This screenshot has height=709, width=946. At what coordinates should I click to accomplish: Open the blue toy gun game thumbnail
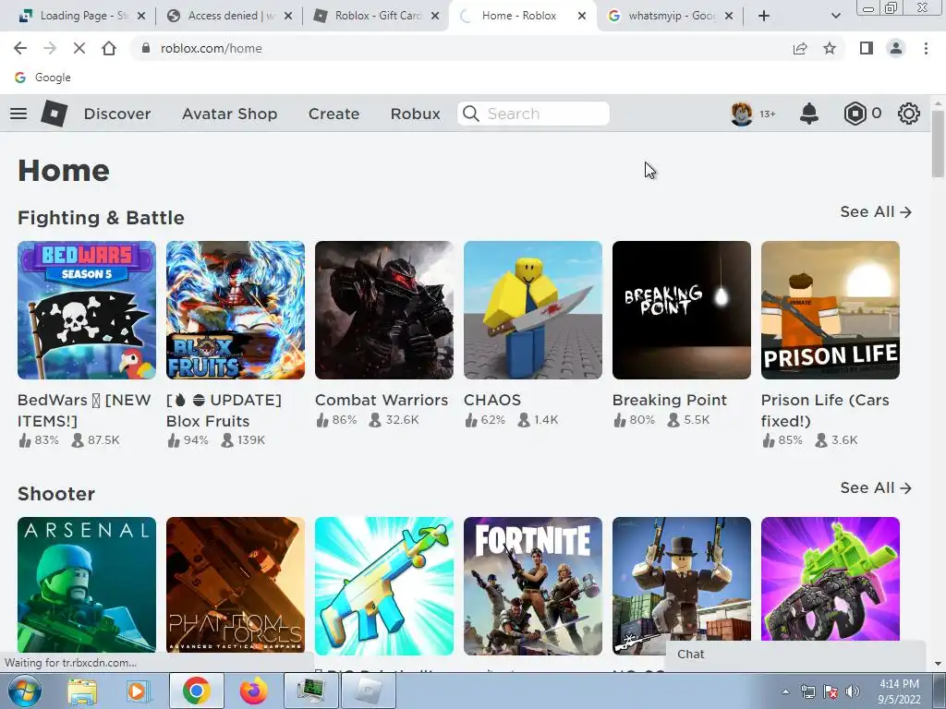click(384, 585)
